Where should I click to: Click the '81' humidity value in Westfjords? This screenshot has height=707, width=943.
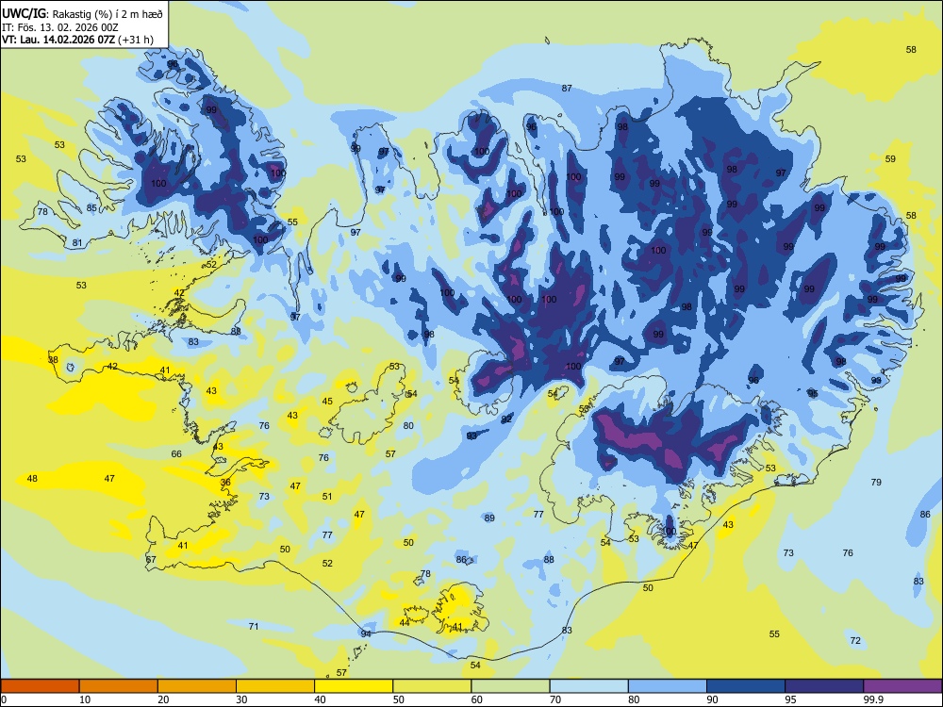coord(77,243)
